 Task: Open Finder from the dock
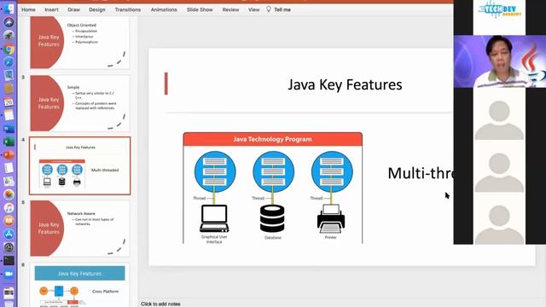[x=9, y=9]
